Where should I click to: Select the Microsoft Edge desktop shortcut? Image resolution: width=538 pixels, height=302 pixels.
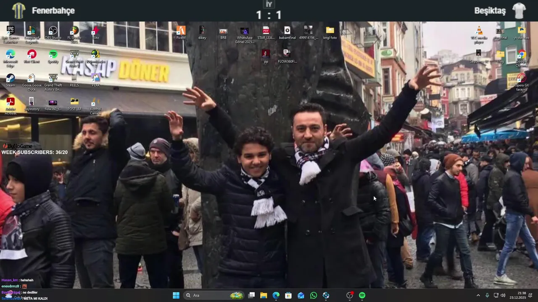11,58
